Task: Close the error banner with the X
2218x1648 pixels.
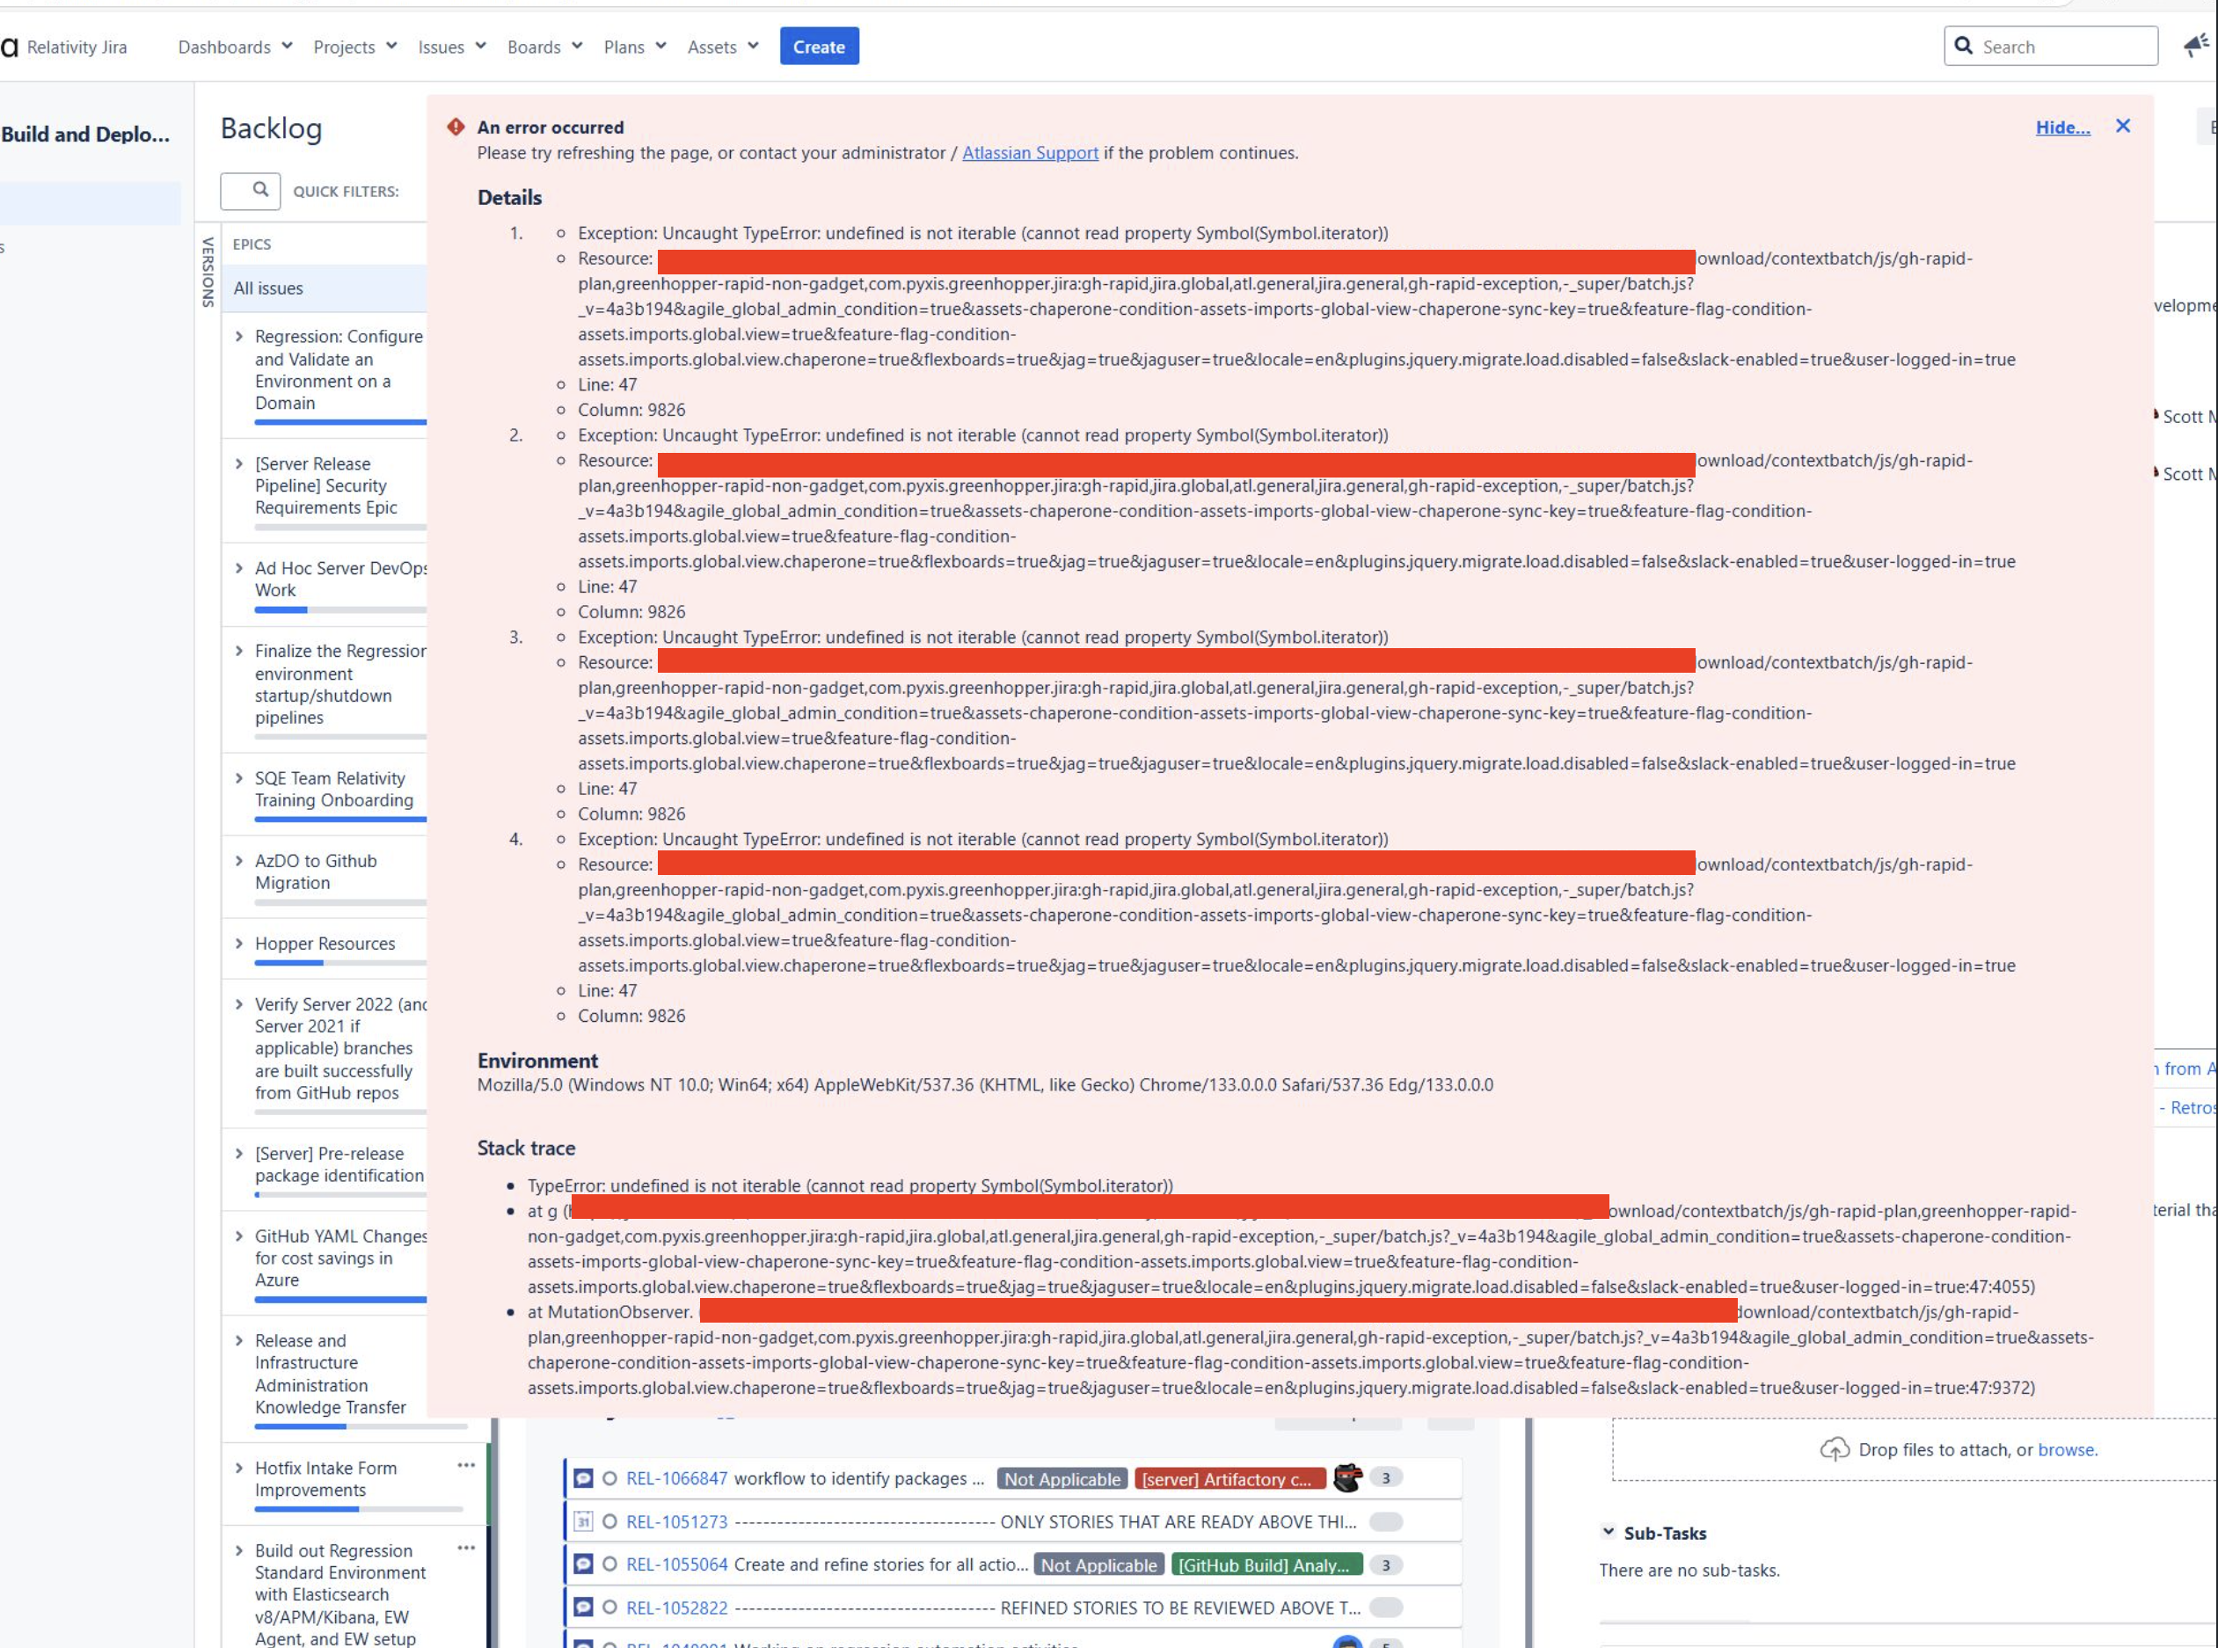Action: (2123, 126)
